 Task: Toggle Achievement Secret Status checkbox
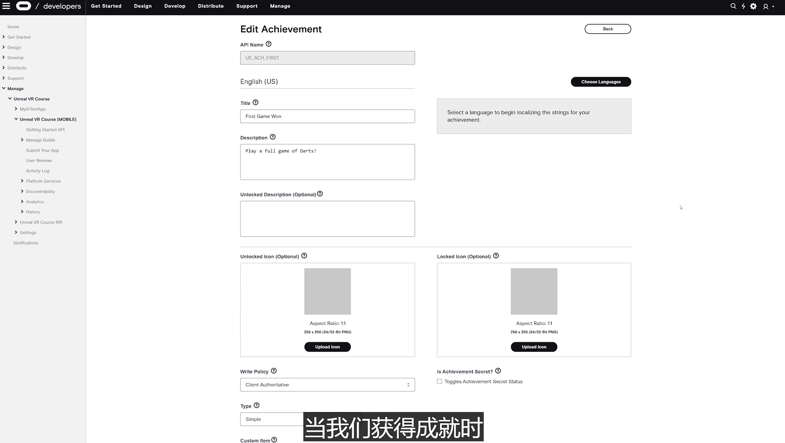tap(439, 382)
